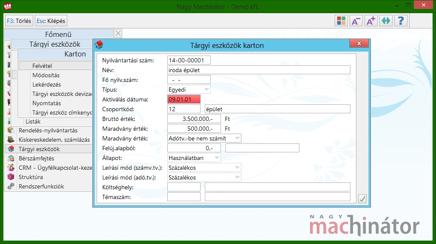Minimize the Nagy Machinátor window
The height and width of the screenshot is (244, 436).
click(397, 5)
